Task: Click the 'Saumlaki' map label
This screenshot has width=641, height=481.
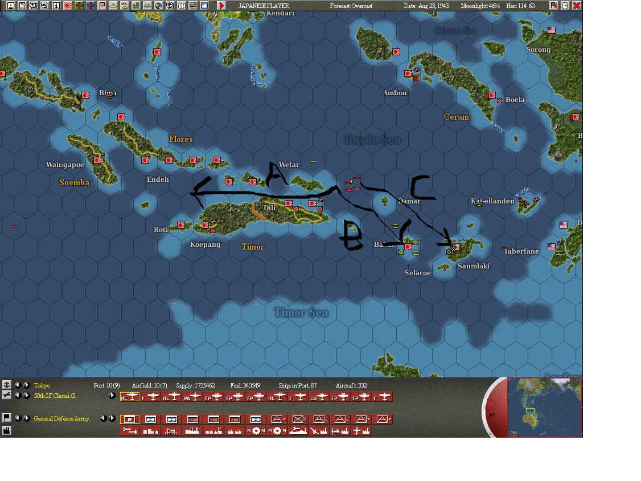Action: [x=474, y=266]
